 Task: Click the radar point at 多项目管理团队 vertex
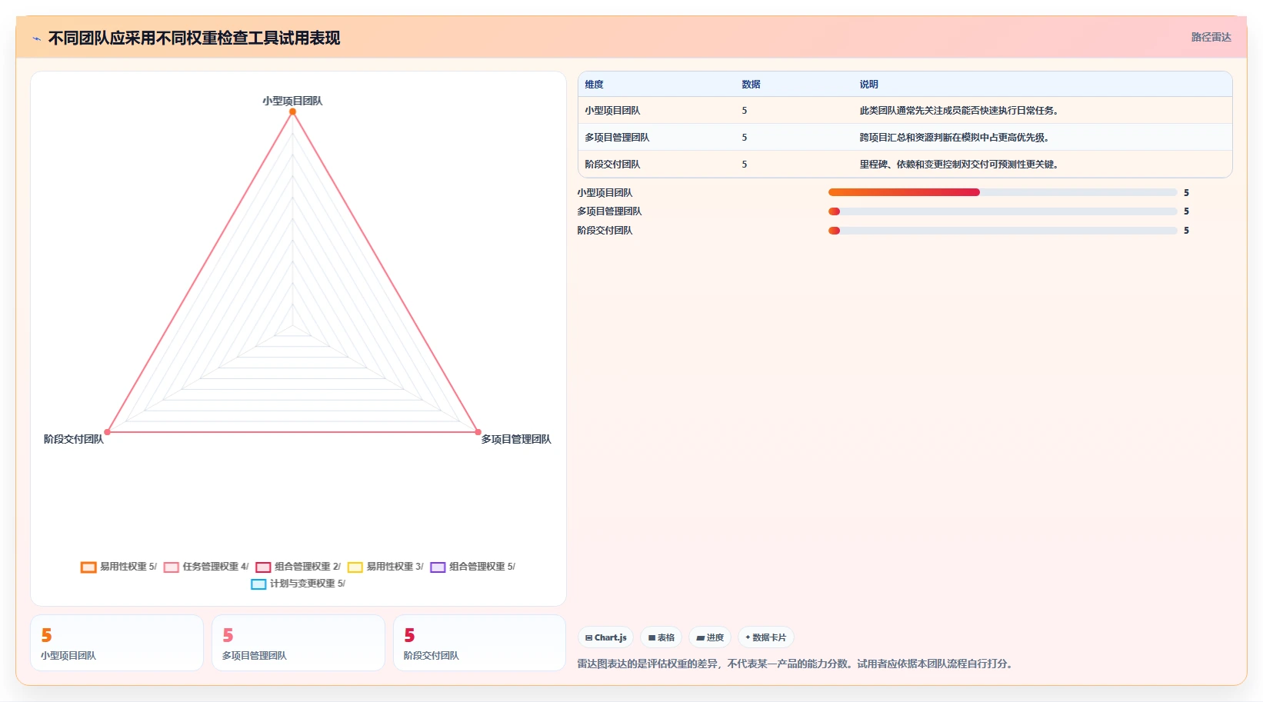[x=478, y=432]
